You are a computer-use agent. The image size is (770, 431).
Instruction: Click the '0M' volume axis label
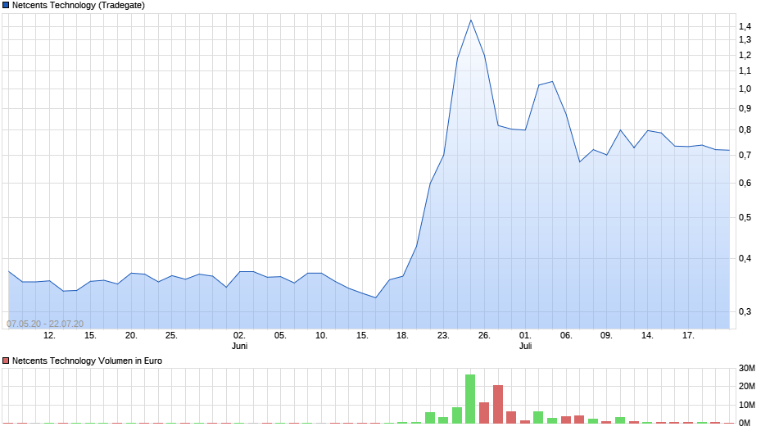[745, 423]
